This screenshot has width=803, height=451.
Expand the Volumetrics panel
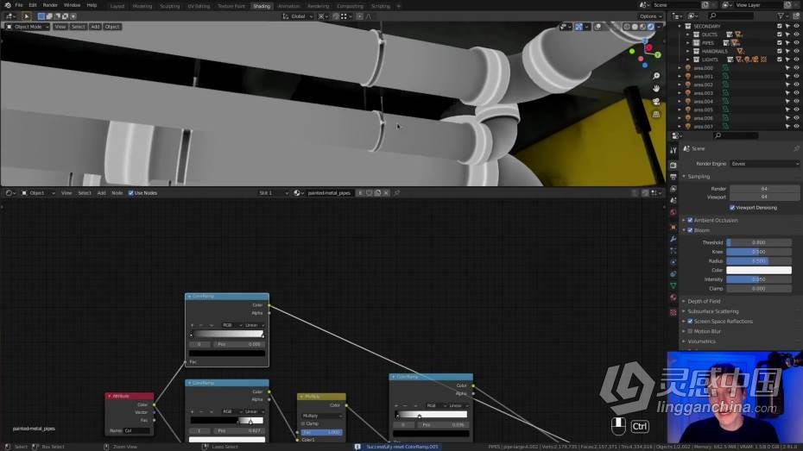coord(701,341)
